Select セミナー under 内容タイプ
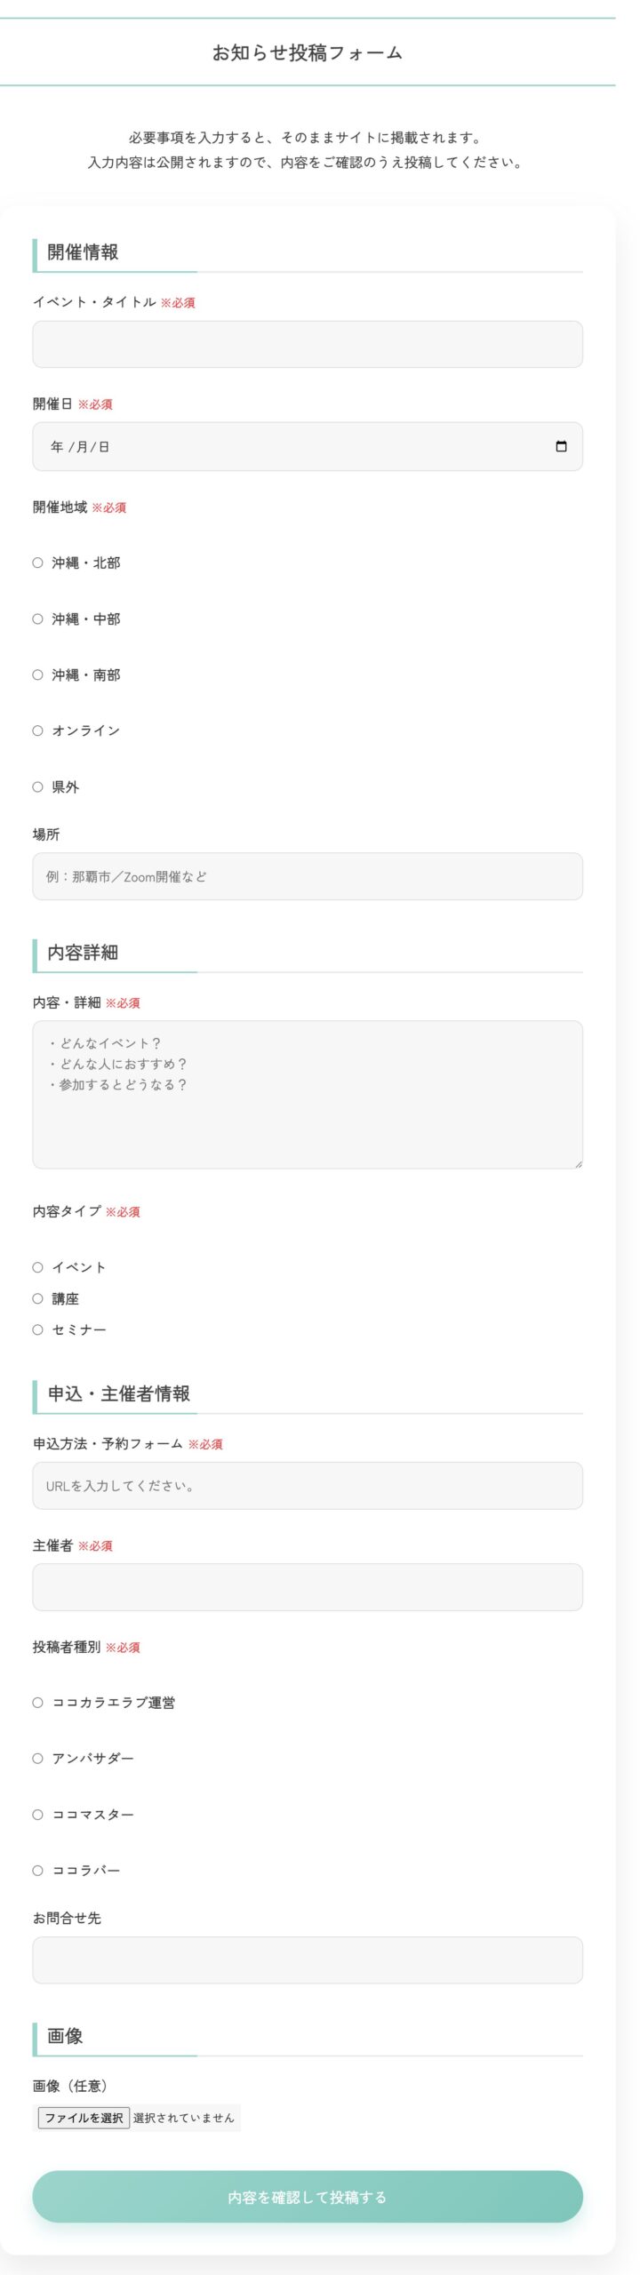Image resolution: width=640 pixels, height=2275 pixels. click(35, 1329)
